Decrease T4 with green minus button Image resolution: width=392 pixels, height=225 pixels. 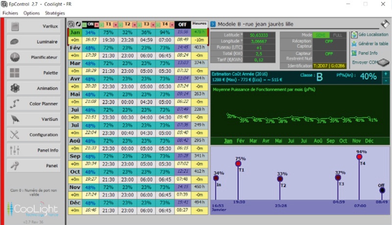tap(158, 25)
